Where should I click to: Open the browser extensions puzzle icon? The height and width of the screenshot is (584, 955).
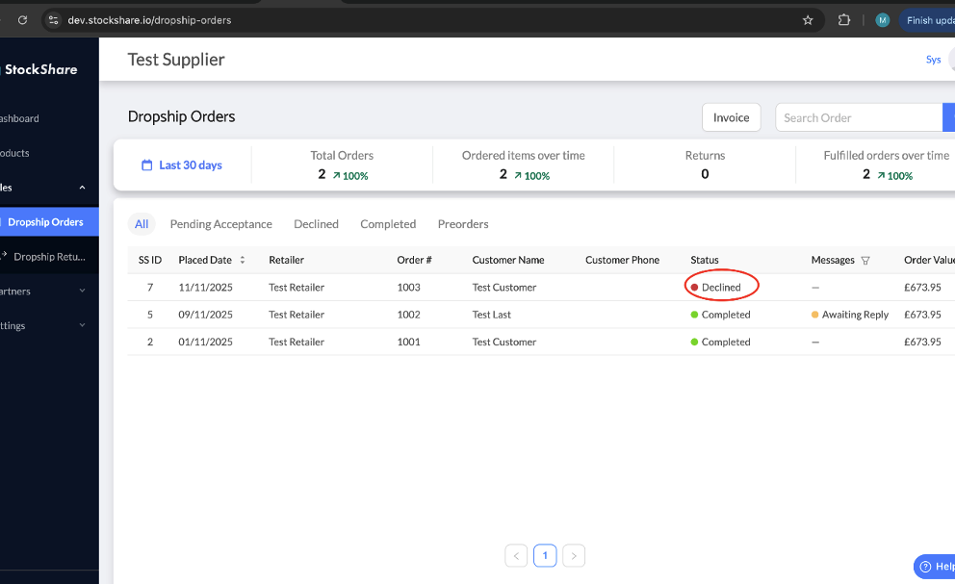(x=844, y=20)
